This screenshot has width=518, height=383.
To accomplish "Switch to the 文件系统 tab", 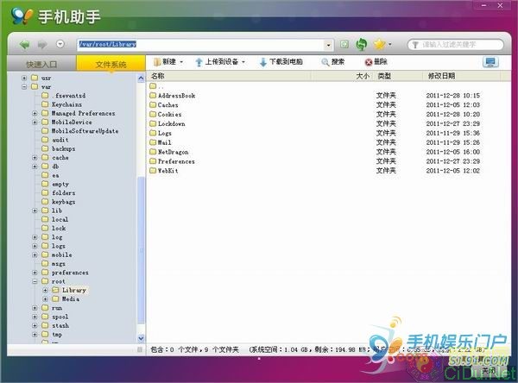I will point(111,64).
